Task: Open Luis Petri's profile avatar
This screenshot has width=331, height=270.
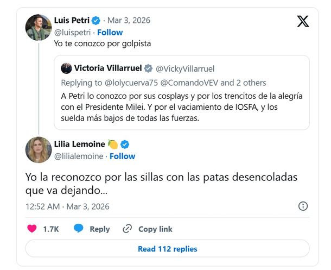Action: point(39,27)
